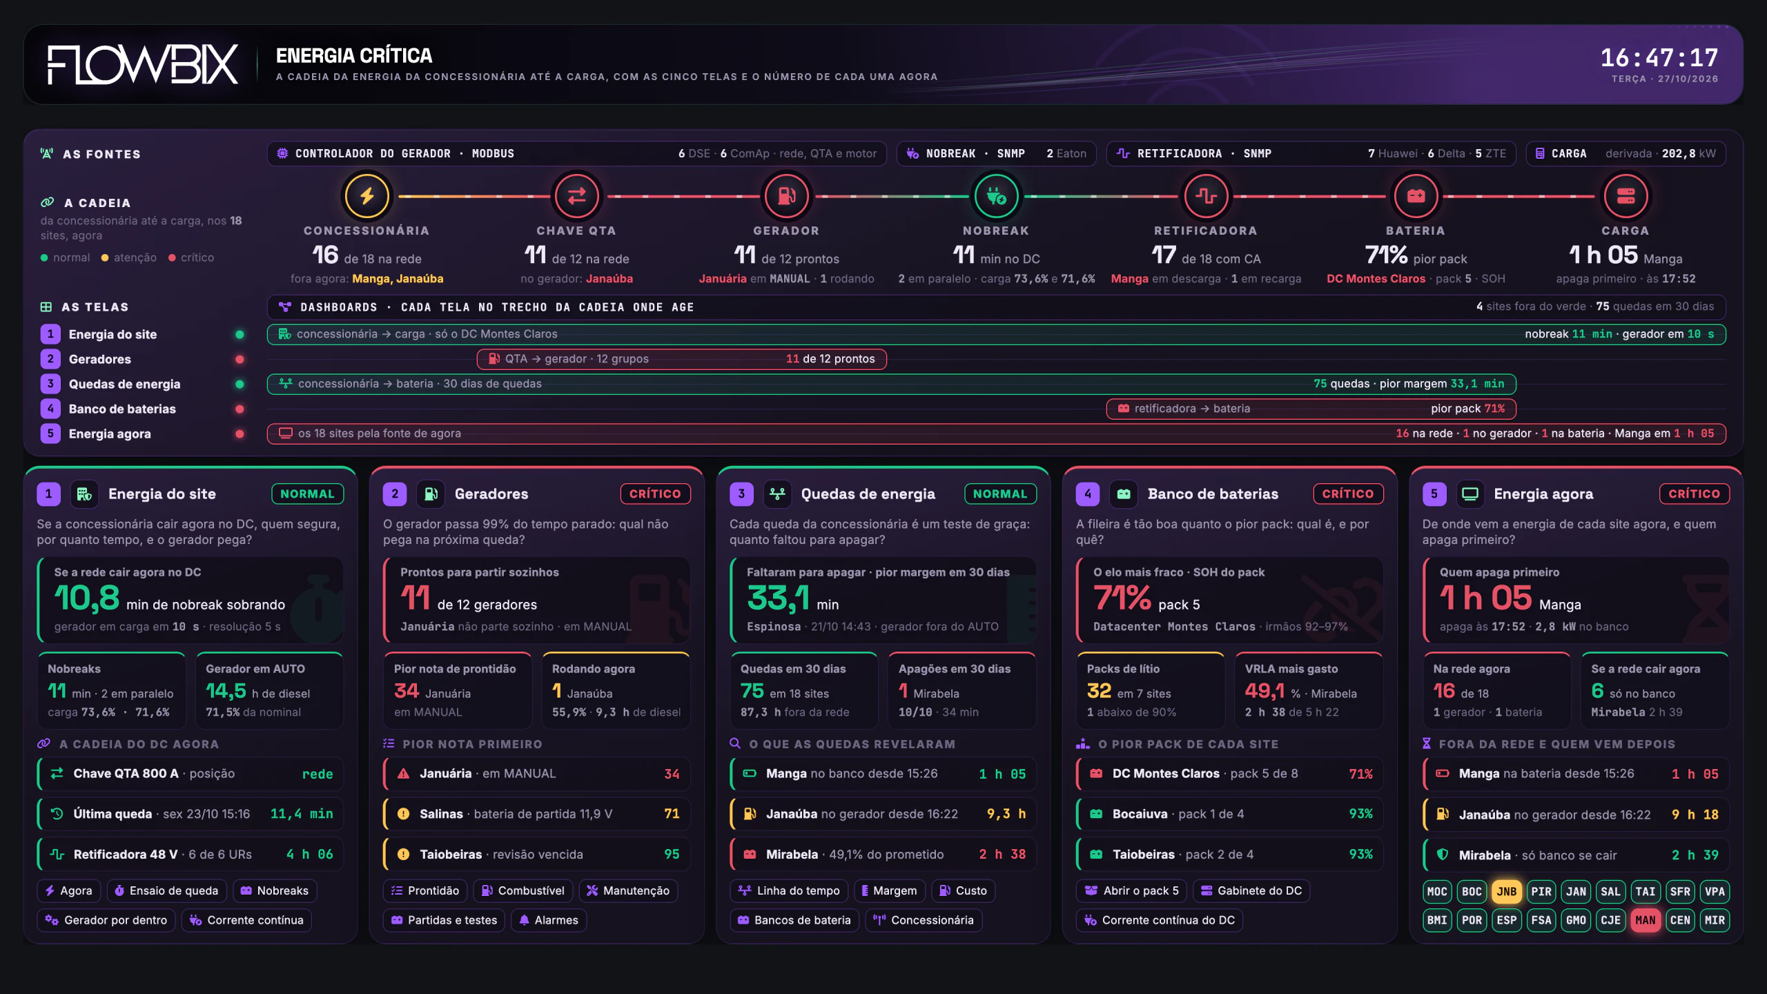Image resolution: width=1767 pixels, height=994 pixels.
Task: Open the Gerador por dentro chip
Action: (106, 920)
